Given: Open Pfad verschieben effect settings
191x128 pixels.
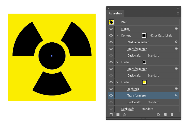Looking at the screenshot, I should click(138, 42).
